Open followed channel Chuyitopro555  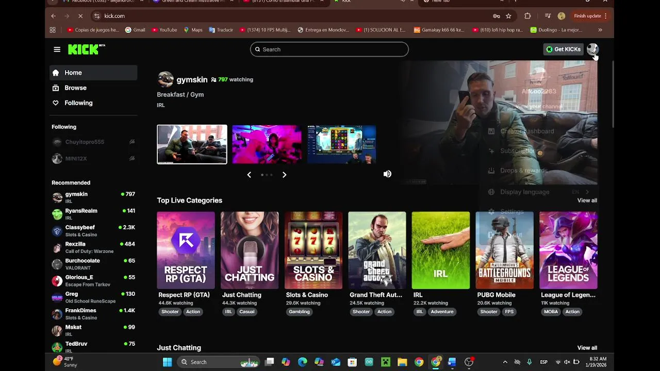click(93, 142)
